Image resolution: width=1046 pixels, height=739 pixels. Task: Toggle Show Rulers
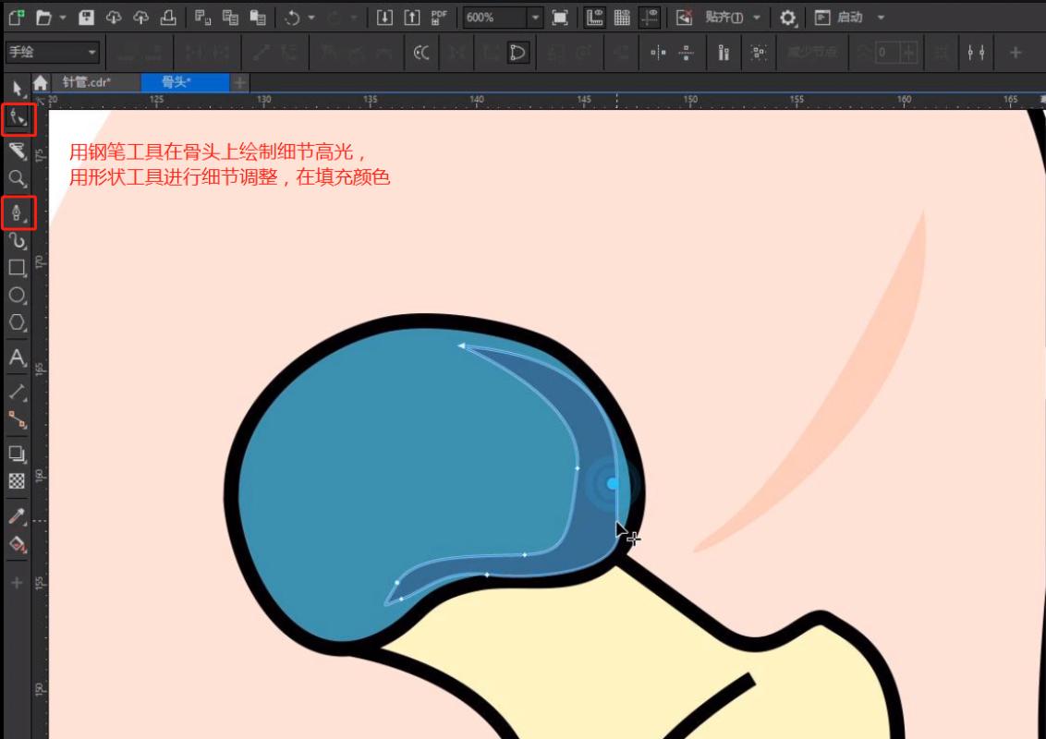(x=594, y=18)
